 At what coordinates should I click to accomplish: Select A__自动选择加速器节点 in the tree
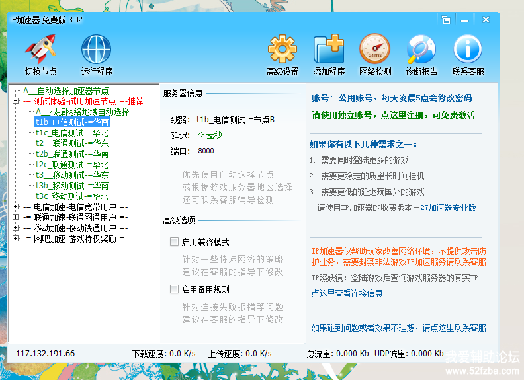[66, 91]
